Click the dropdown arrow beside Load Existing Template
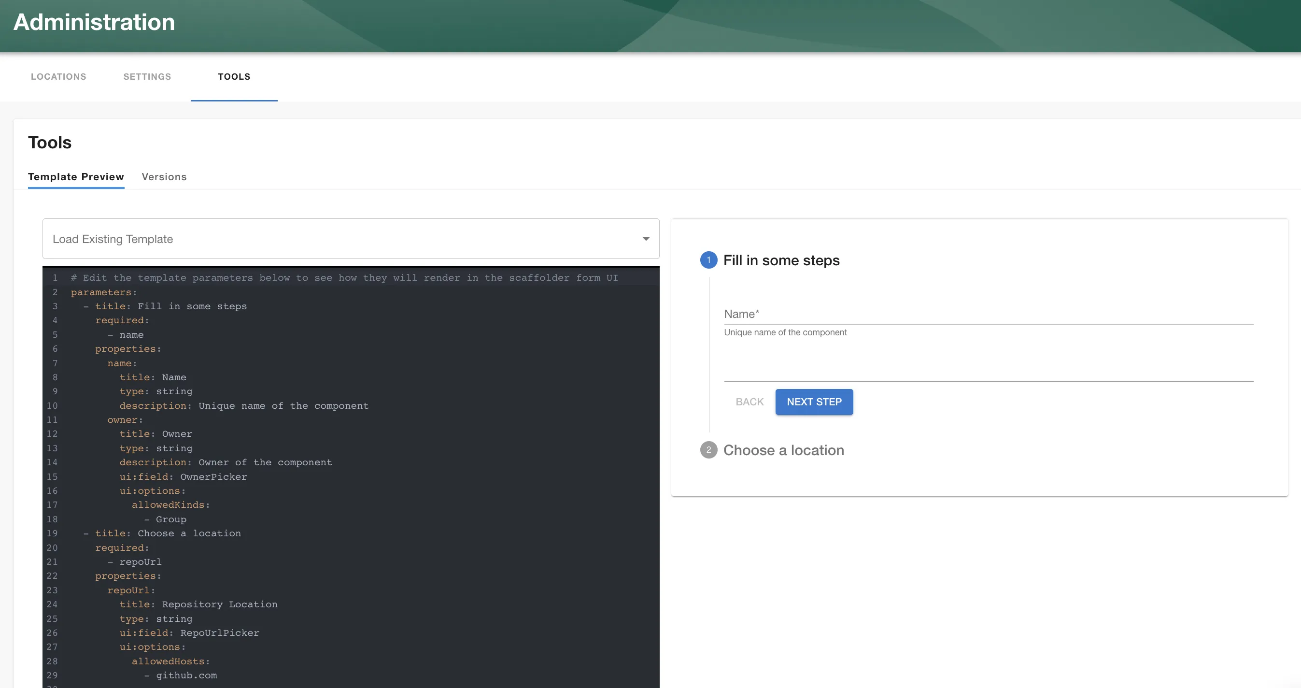 [x=646, y=238]
